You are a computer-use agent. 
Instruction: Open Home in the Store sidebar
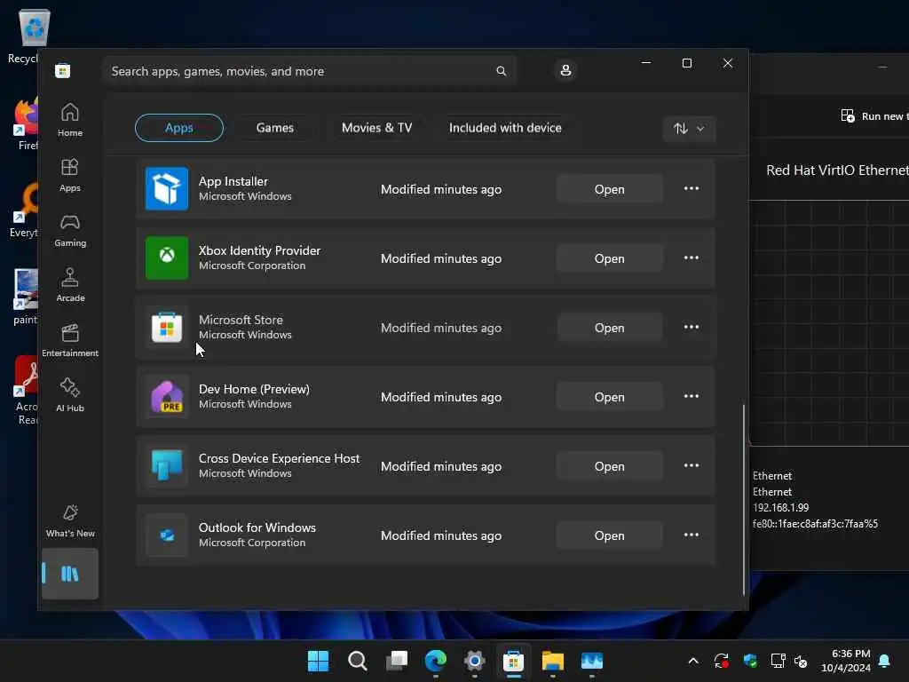point(69,120)
